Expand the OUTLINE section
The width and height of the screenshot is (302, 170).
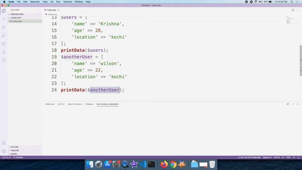(15, 147)
